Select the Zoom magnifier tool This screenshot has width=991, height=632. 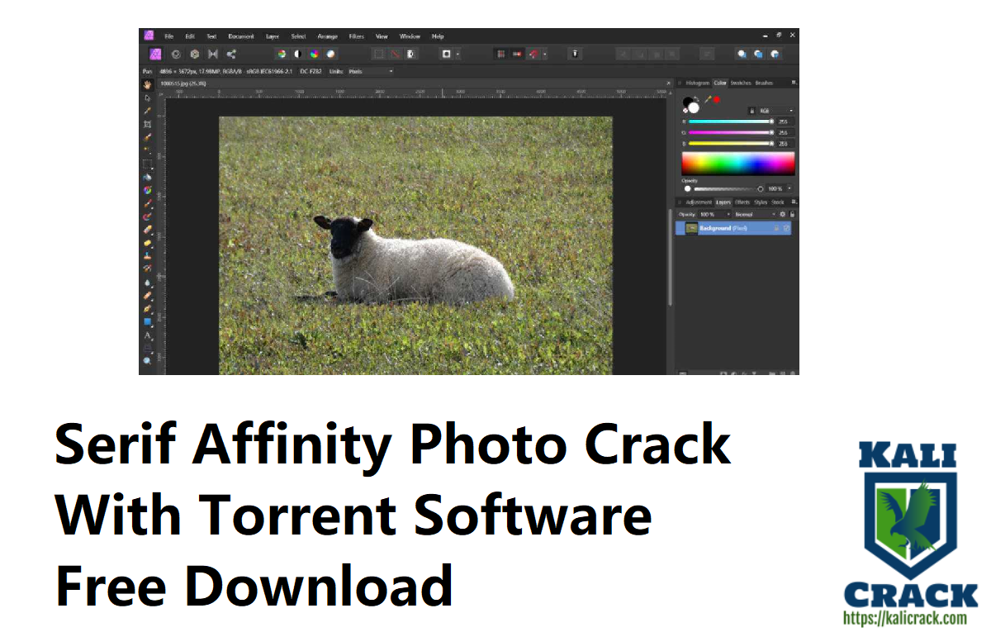[x=148, y=361]
